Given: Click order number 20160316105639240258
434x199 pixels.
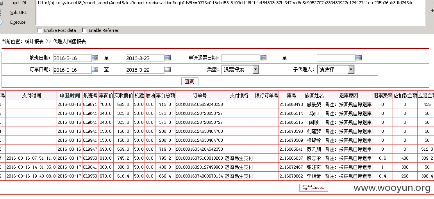Looking at the screenshot, I should pyautogui.click(x=199, y=104).
